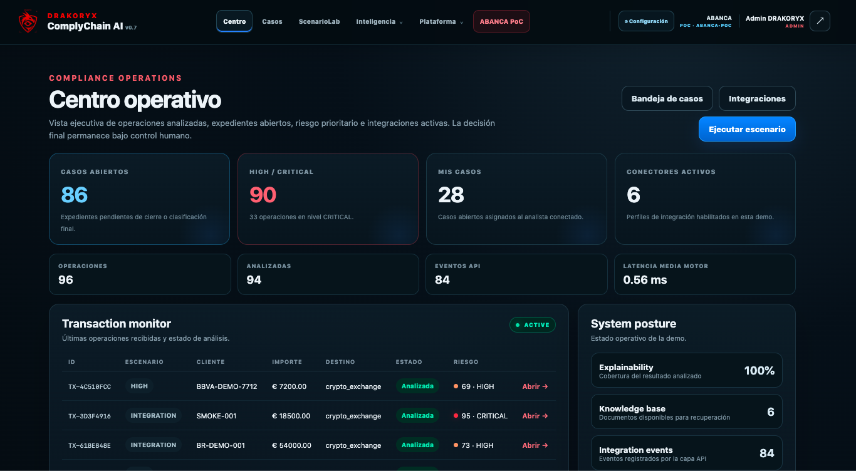Open the Integration events posture card
Viewport: 856px width, 471px height.
click(687, 453)
